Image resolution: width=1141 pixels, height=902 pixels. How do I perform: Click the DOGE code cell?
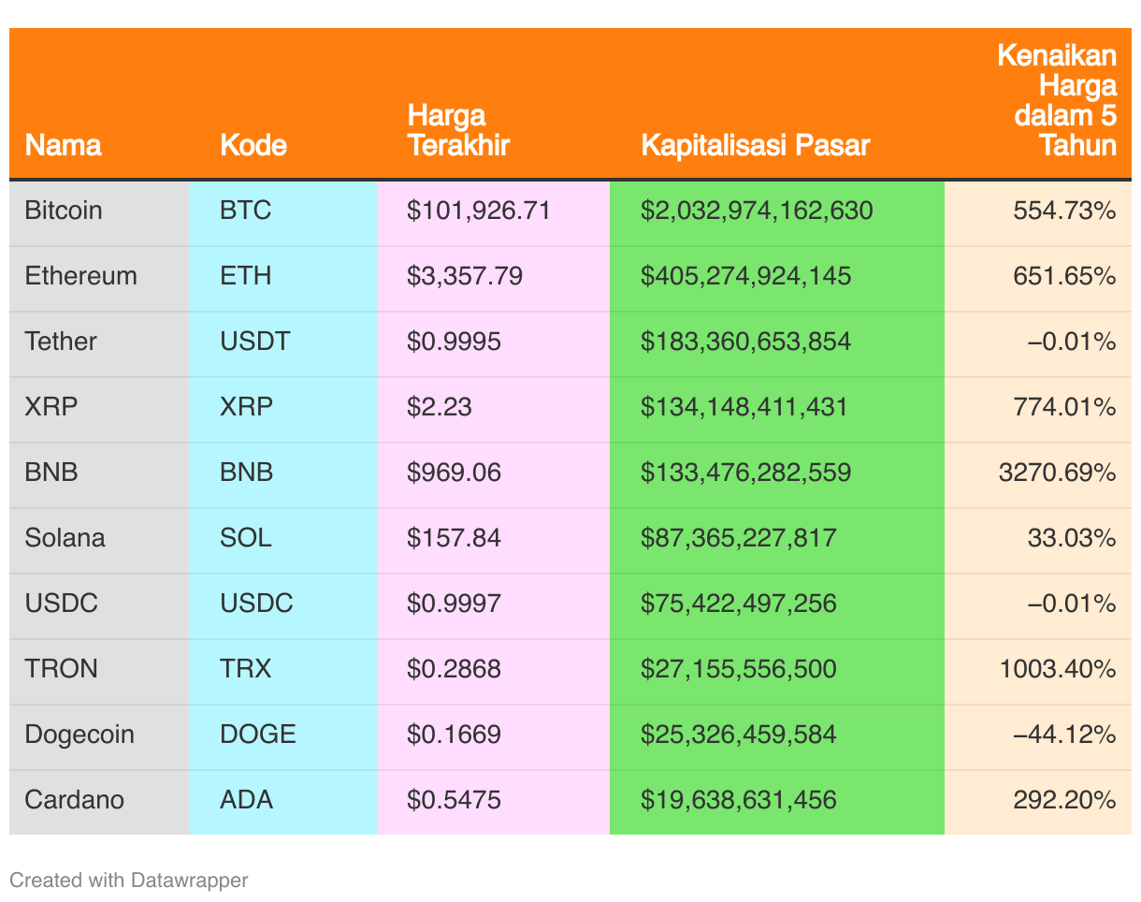point(258,735)
